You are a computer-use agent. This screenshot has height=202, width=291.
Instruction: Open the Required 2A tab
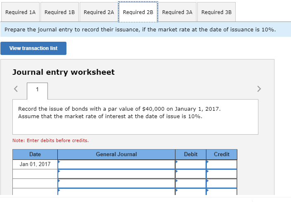(99, 12)
